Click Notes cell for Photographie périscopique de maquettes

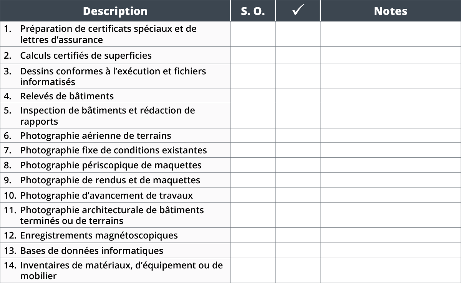tap(391, 165)
